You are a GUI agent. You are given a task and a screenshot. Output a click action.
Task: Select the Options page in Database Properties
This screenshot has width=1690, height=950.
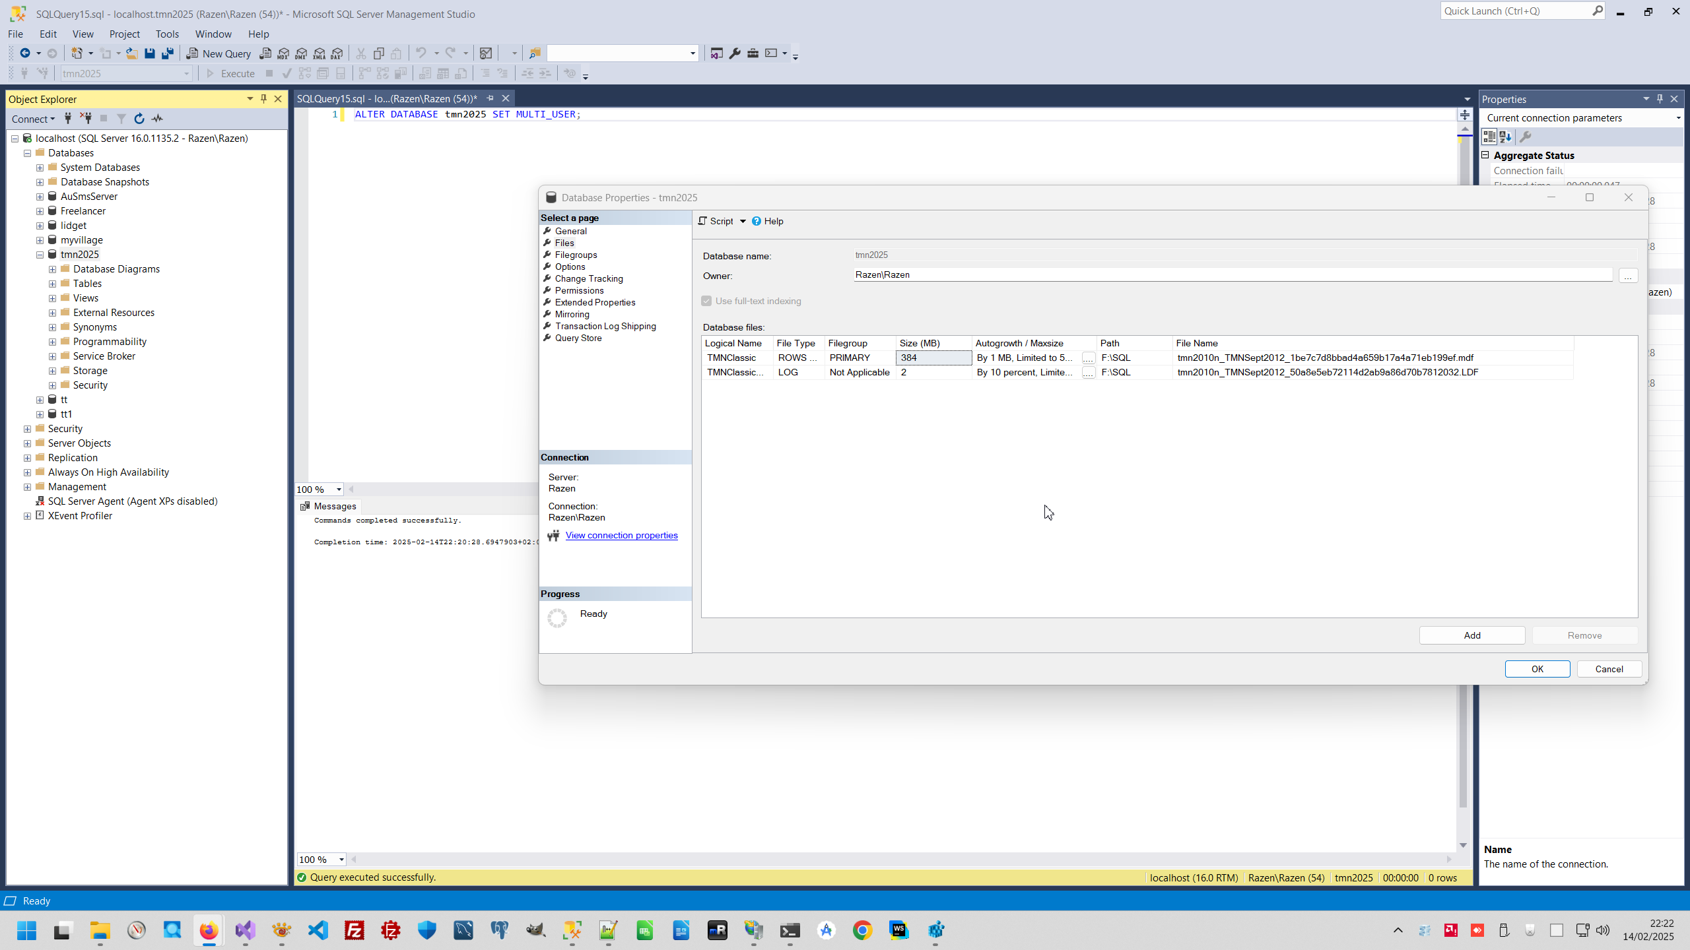tap(570, 267)
